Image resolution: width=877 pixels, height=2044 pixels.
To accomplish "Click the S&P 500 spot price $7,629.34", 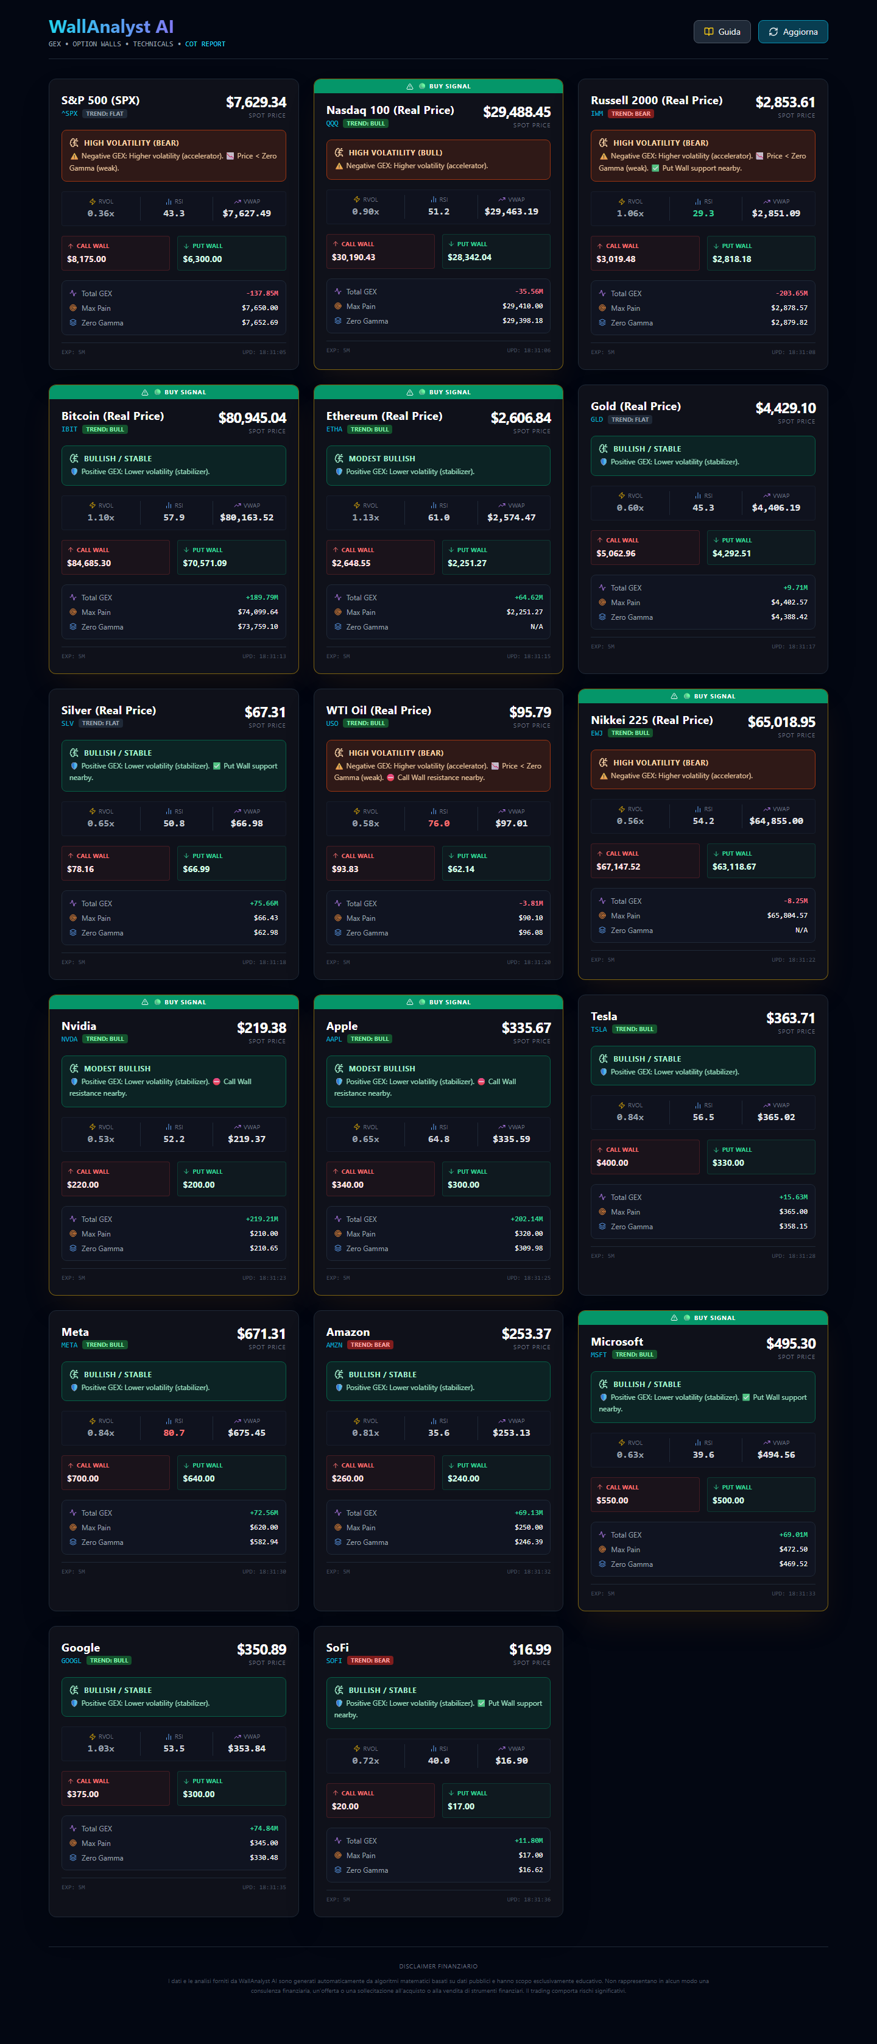I will (256, 102).
